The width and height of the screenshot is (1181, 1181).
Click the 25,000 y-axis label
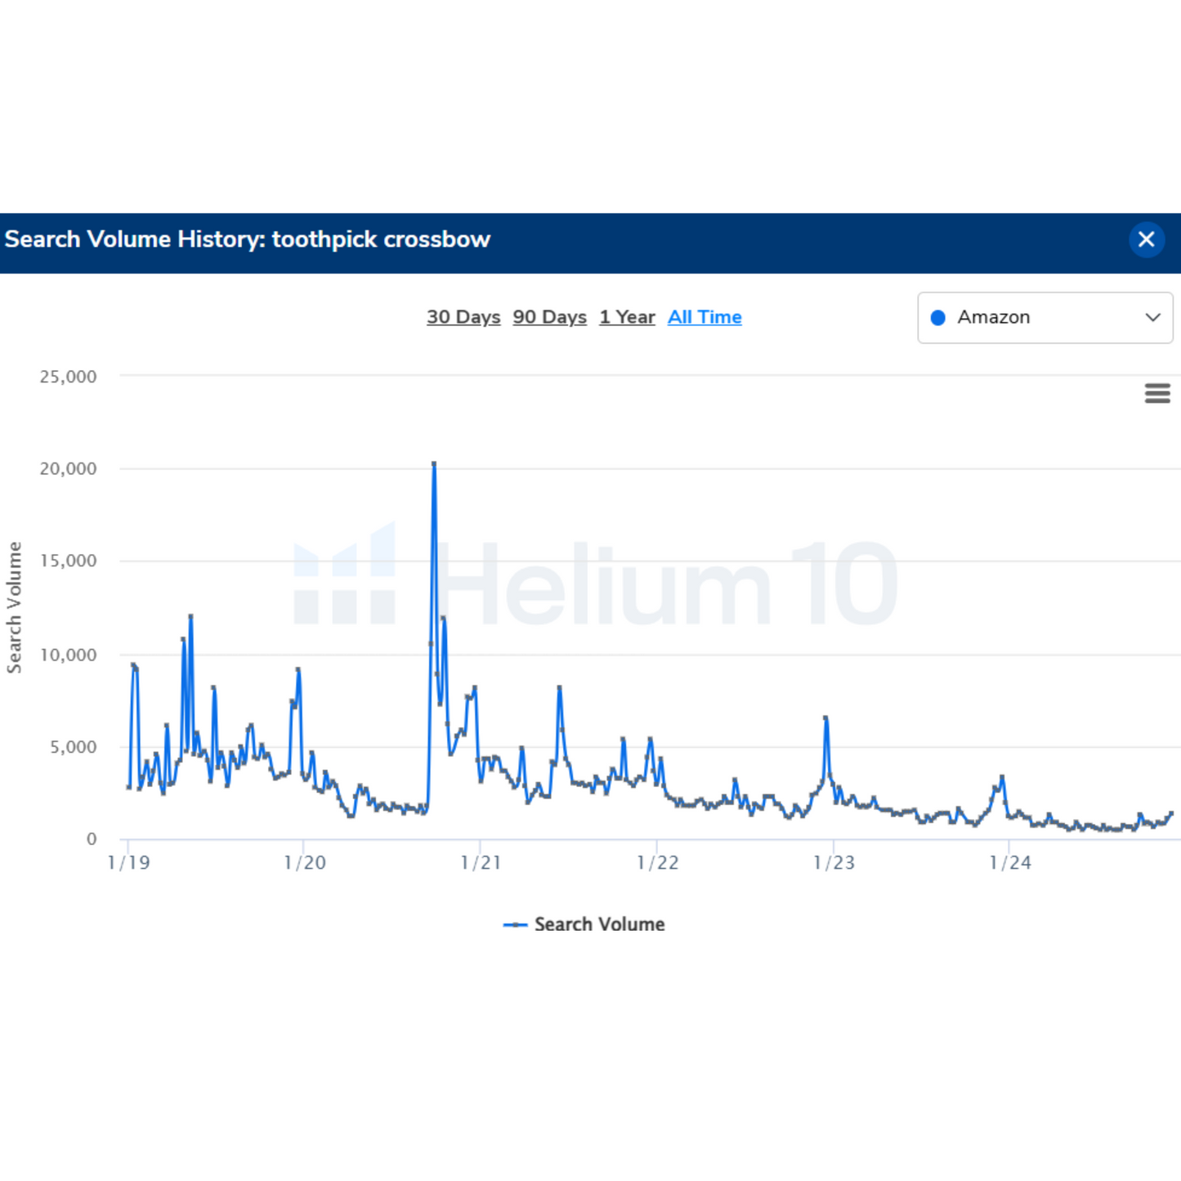coord(68,377)
